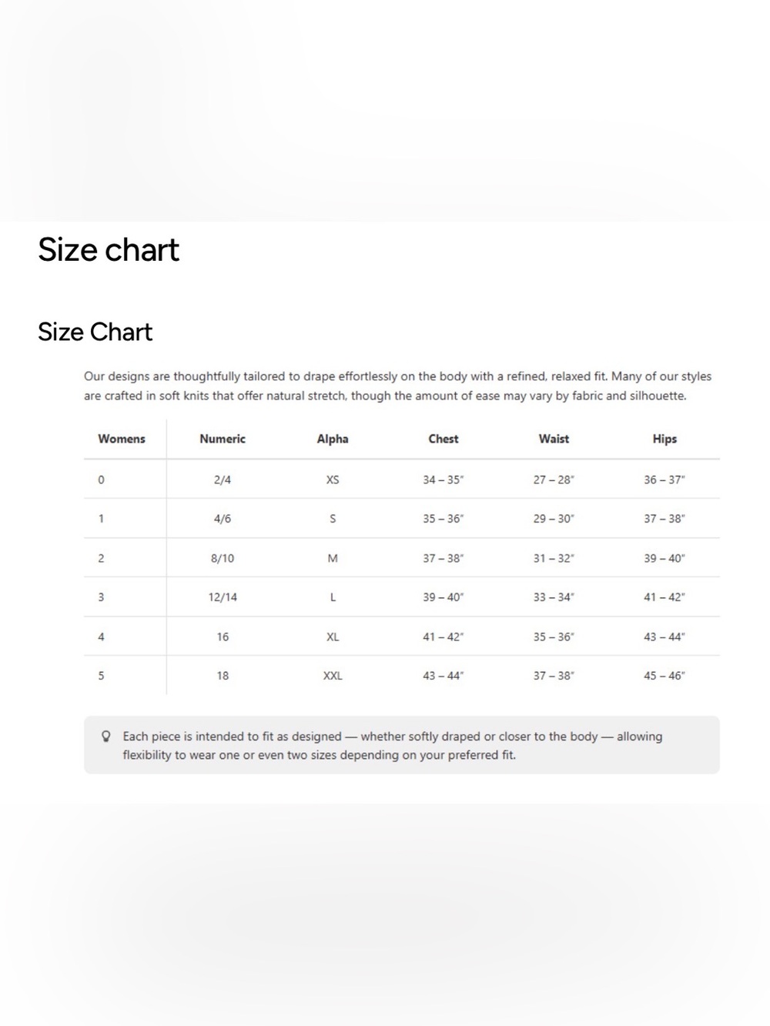Click the 8/10 numeric size cell
The image size is (770, 1026).
[223, 558]
